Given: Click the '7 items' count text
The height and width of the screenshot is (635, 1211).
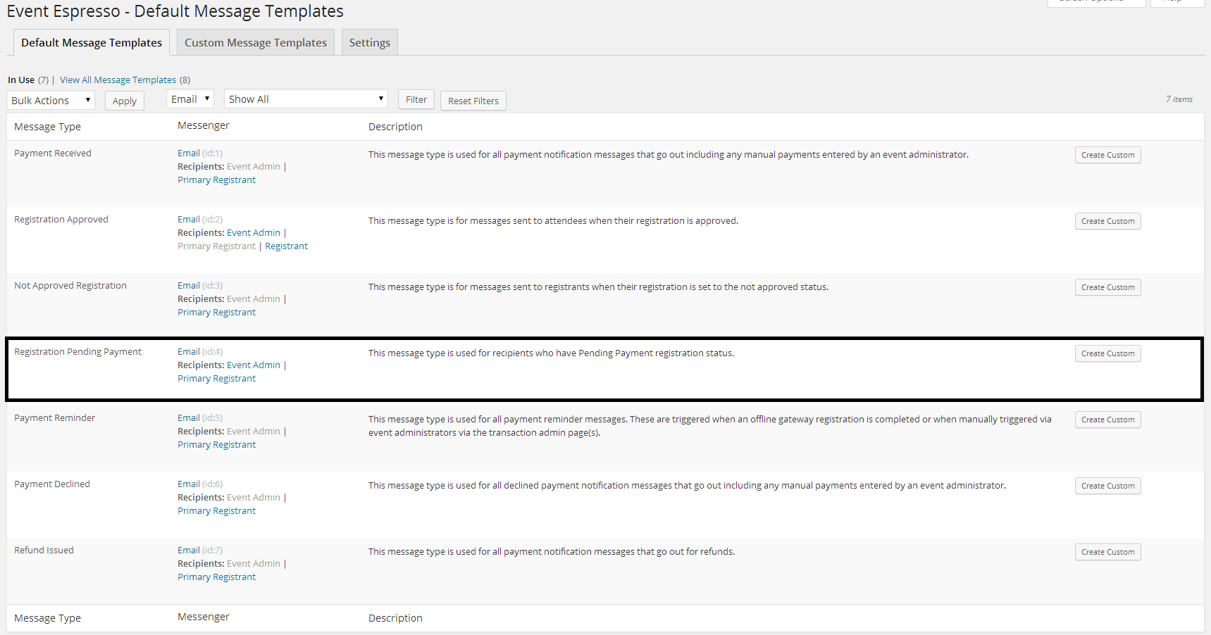Looking at the screenshot, I should pyautogui.click(x=1179, y=99).
